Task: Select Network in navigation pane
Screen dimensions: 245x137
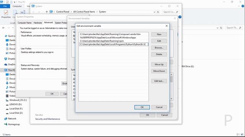Action: tap(10, 119)
